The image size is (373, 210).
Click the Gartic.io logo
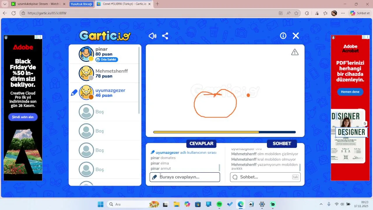[x=105, y=36]
